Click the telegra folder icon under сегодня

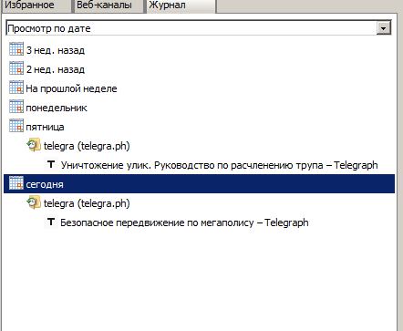[34, 202]
